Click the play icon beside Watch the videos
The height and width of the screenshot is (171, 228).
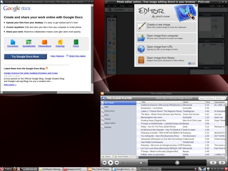(x=67, y=56)
